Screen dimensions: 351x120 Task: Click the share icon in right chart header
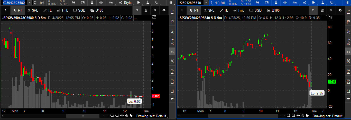coord(257,3)
